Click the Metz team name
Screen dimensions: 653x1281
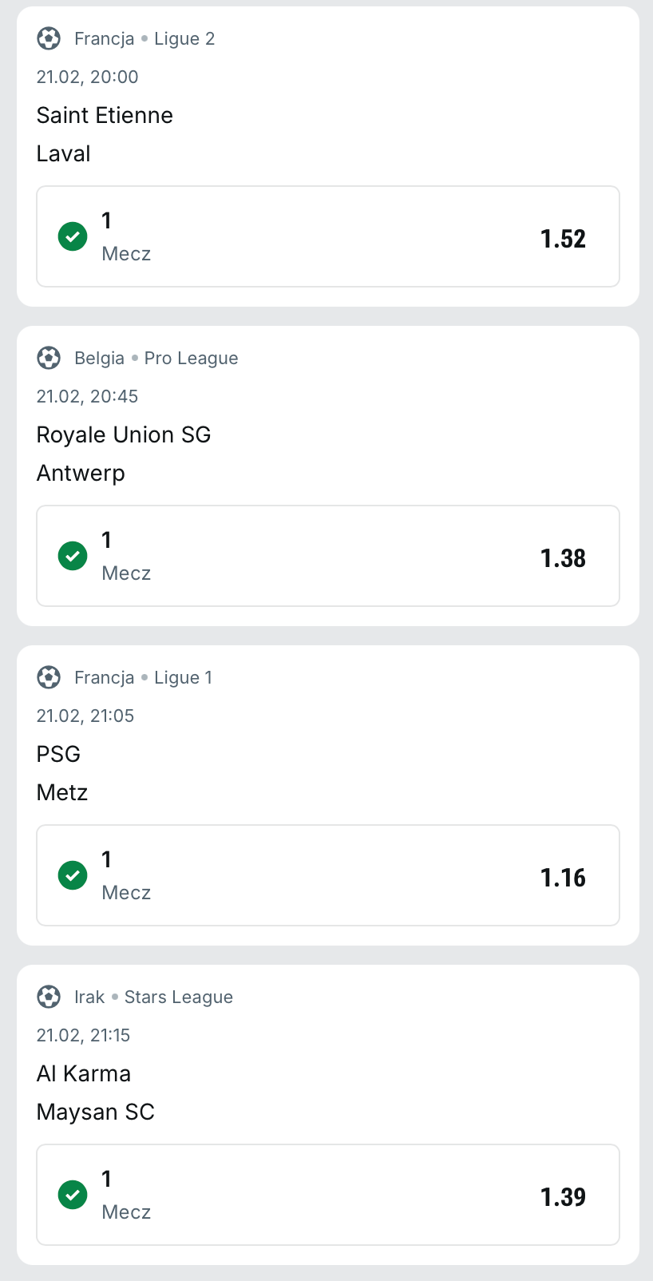pyautogui.click(x=62, y=793)
